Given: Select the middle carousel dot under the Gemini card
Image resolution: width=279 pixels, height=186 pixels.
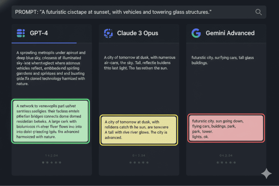Looking at the screenshot, I should 226,162.
